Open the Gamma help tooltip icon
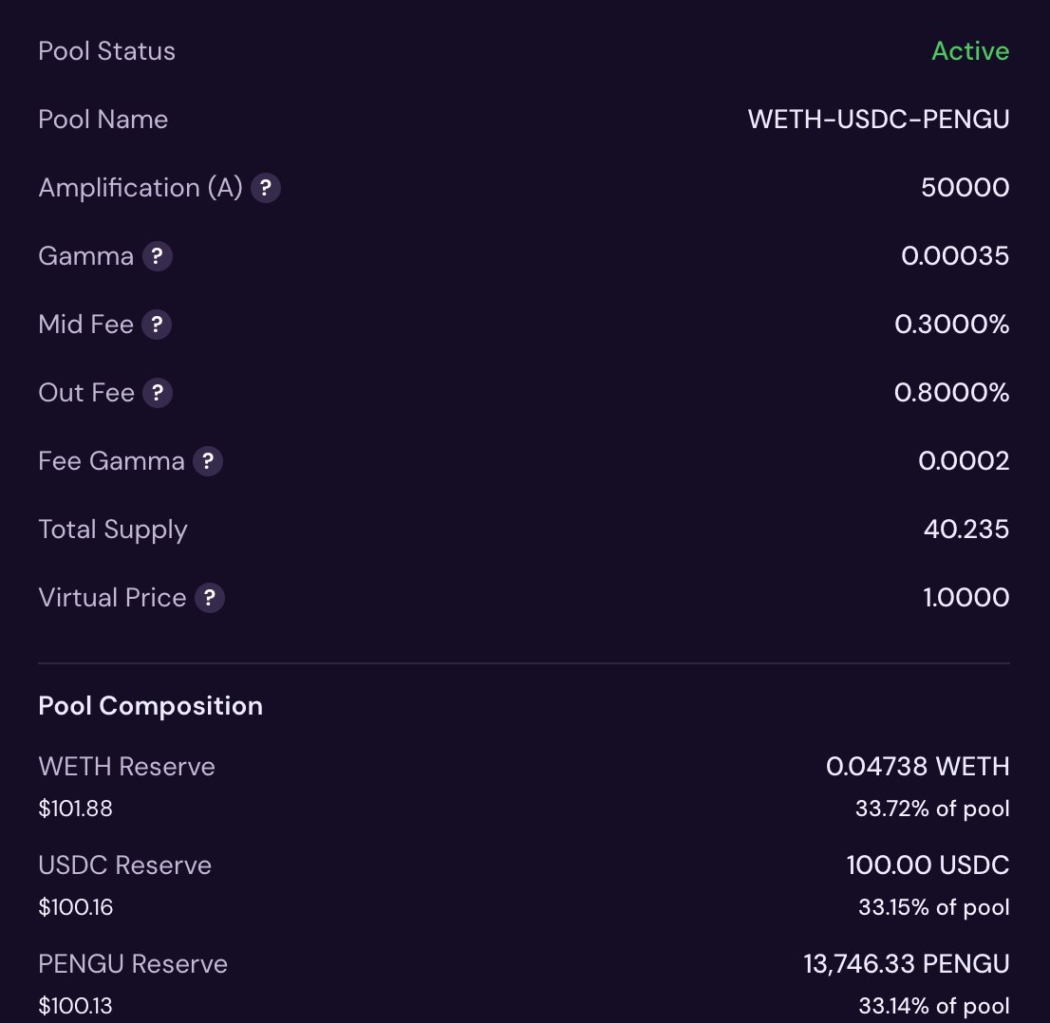1050x1023 pixels. [158, 256]
